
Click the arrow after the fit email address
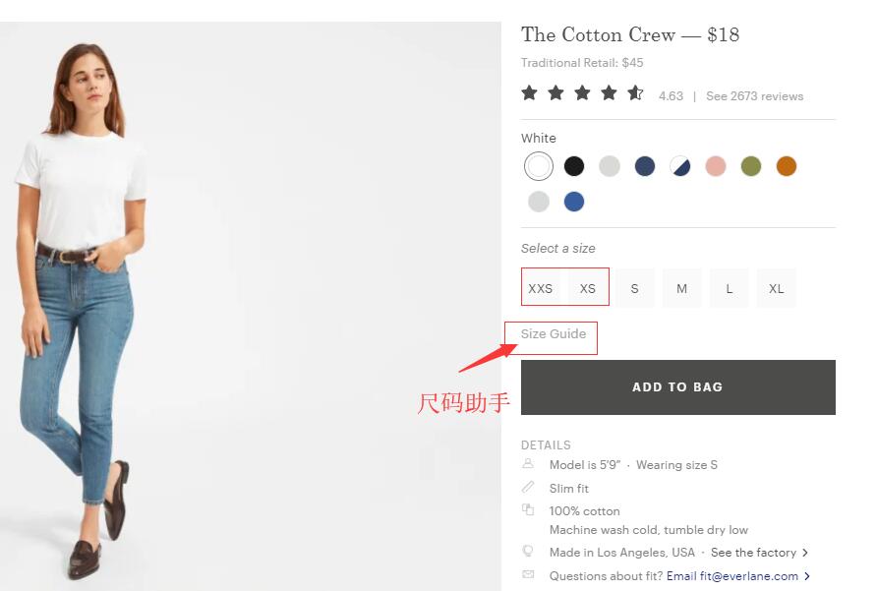(807, 576)
